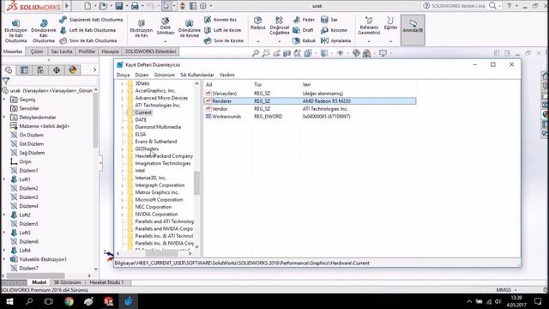Select Döndürme ile Kesme tool
This screenshot has width=549, height=309.
(190, 28)
